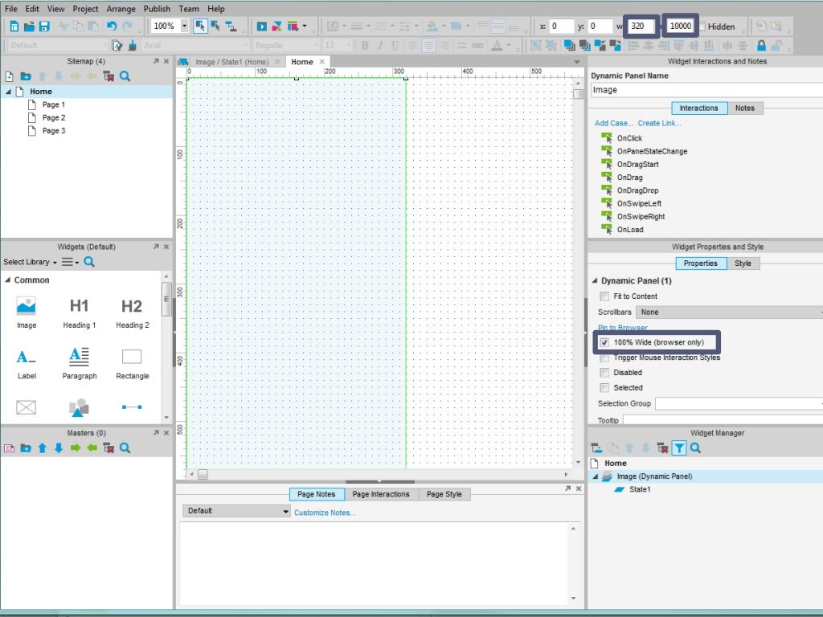The image size is (823, 617).
Task: Click the Format Painter brush icon
Action: pyautogui.click(x=133, y=46)
